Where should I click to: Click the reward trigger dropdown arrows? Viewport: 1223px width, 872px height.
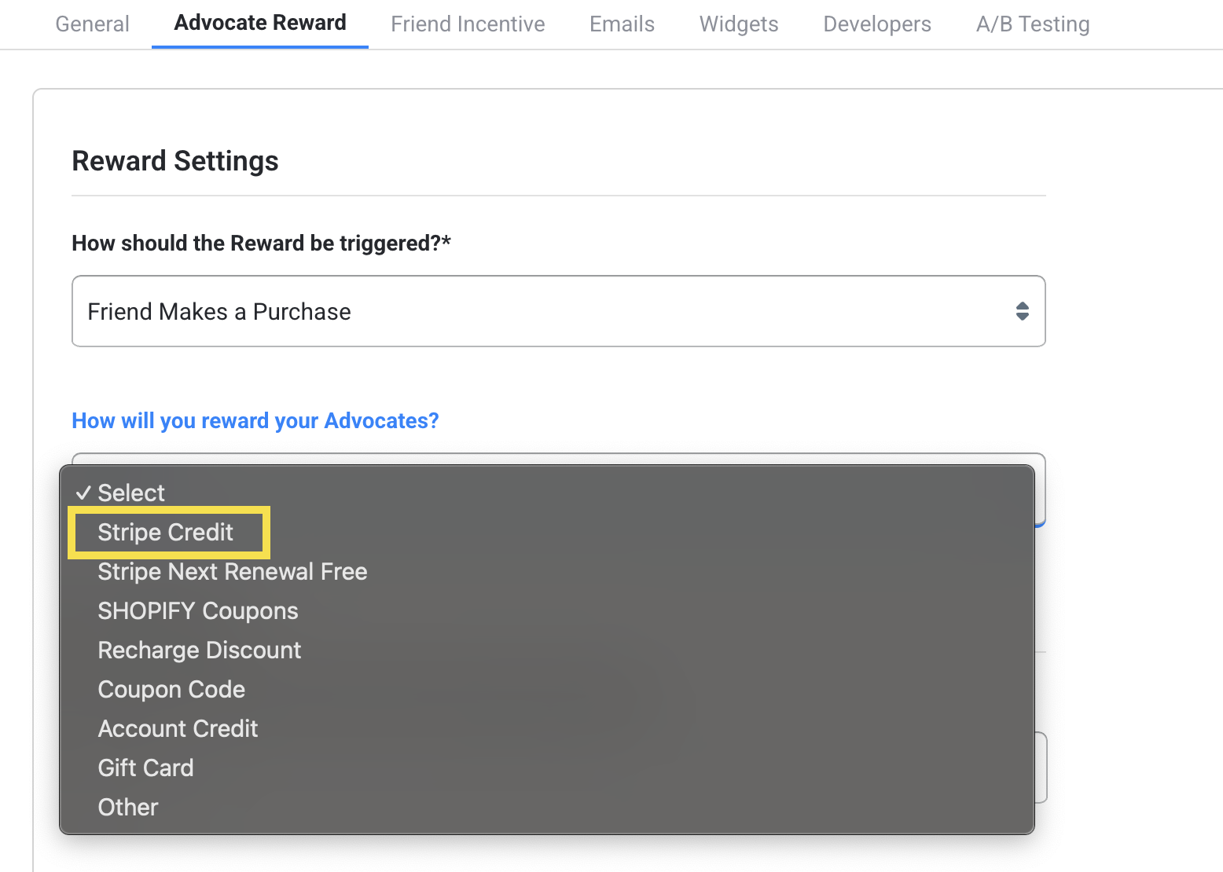tap(1022, 311)
